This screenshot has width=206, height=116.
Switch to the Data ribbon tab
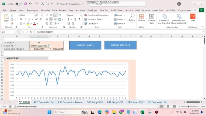coord(55,10)
